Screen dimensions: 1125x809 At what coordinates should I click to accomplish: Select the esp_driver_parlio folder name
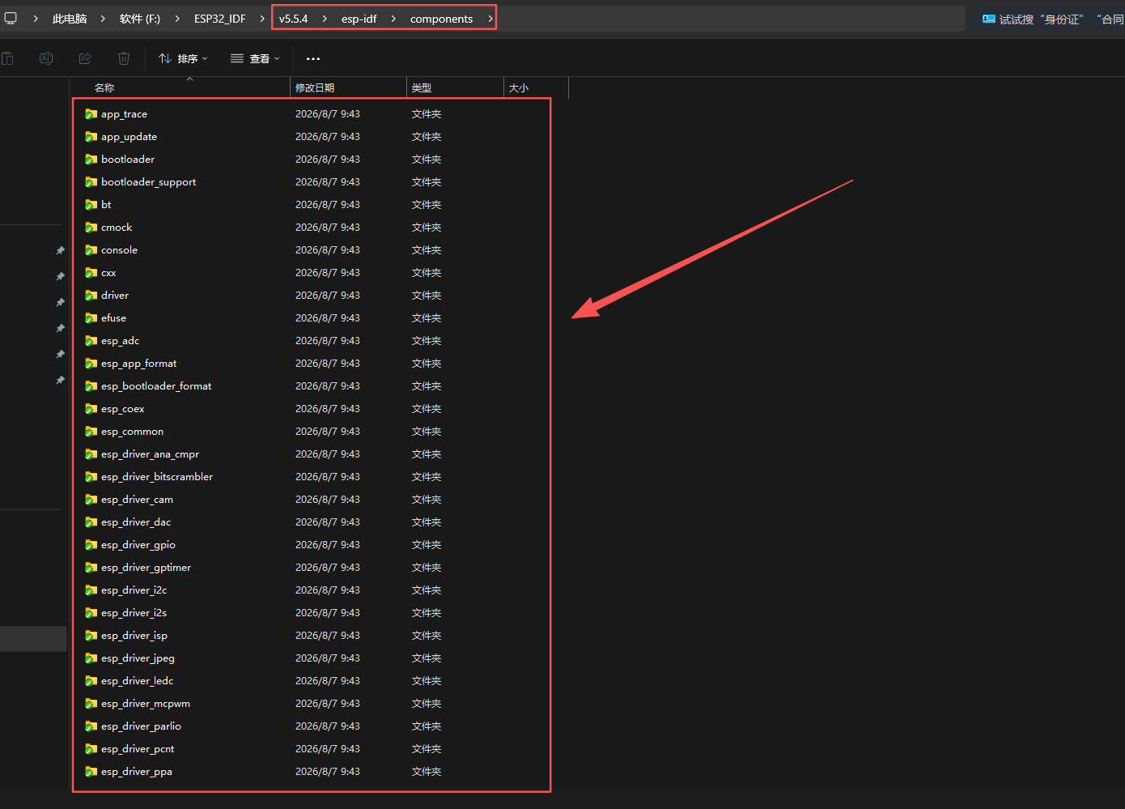[142, 726]
